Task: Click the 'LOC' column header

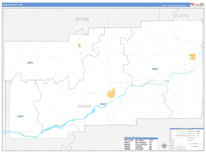Action: pyautogui.click(x=151, y=140)
